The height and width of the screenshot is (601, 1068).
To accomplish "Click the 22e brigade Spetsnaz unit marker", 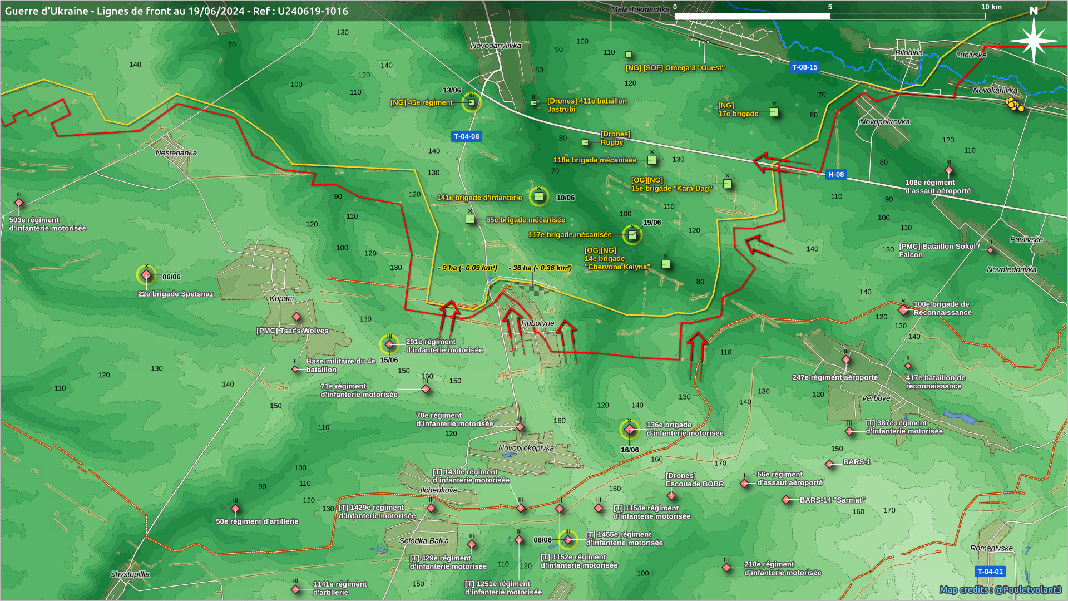I will tap(146, 275).
